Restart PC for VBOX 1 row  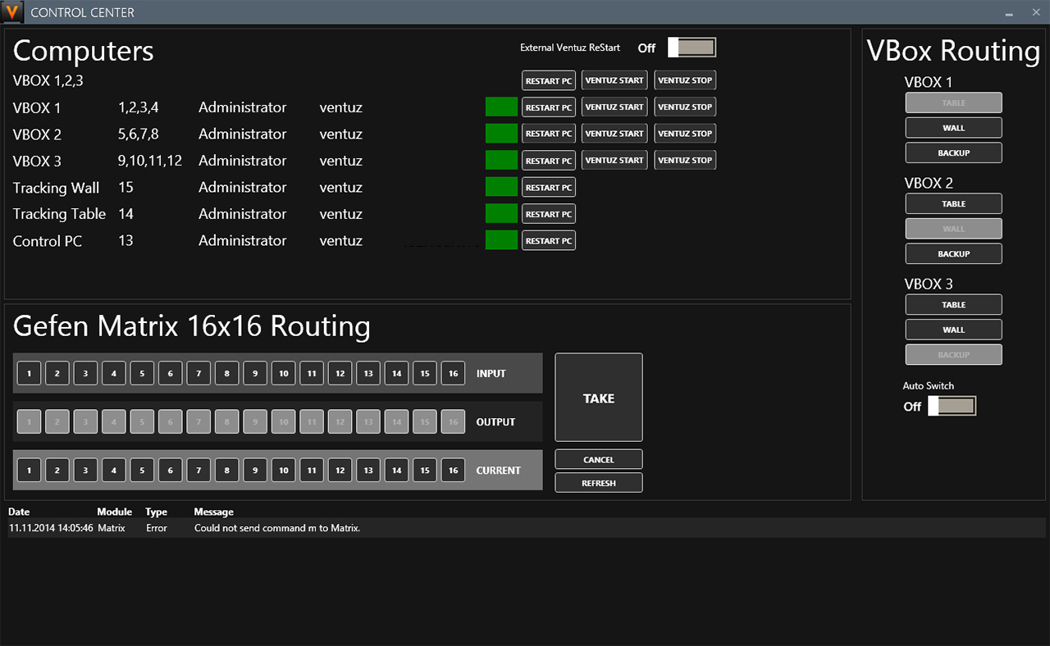pyautogui.click(x=549, y=107)
